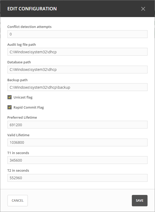
Task: Uncheck the Unicast flag checkbox
Action: click(x=10, y=97)
